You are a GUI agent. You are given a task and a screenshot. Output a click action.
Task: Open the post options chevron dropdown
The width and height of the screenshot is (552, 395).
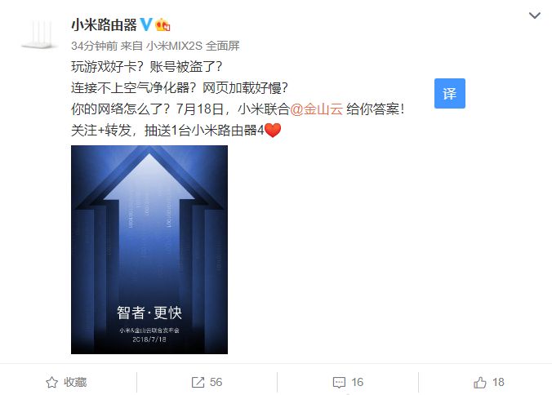pyautogui.click(x=534, y=16)
